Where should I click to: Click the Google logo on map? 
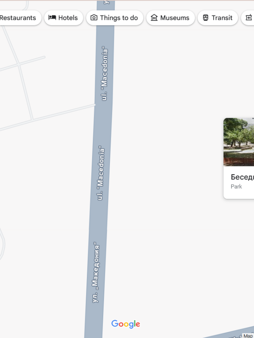tap(126, 324)
